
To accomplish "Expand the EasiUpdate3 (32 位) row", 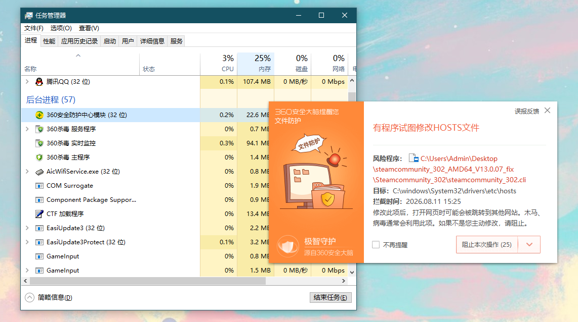I will coord(27,228).
